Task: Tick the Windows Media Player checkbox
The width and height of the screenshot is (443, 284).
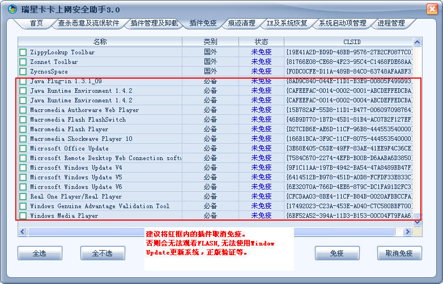Action: click(x=23, y=216)
